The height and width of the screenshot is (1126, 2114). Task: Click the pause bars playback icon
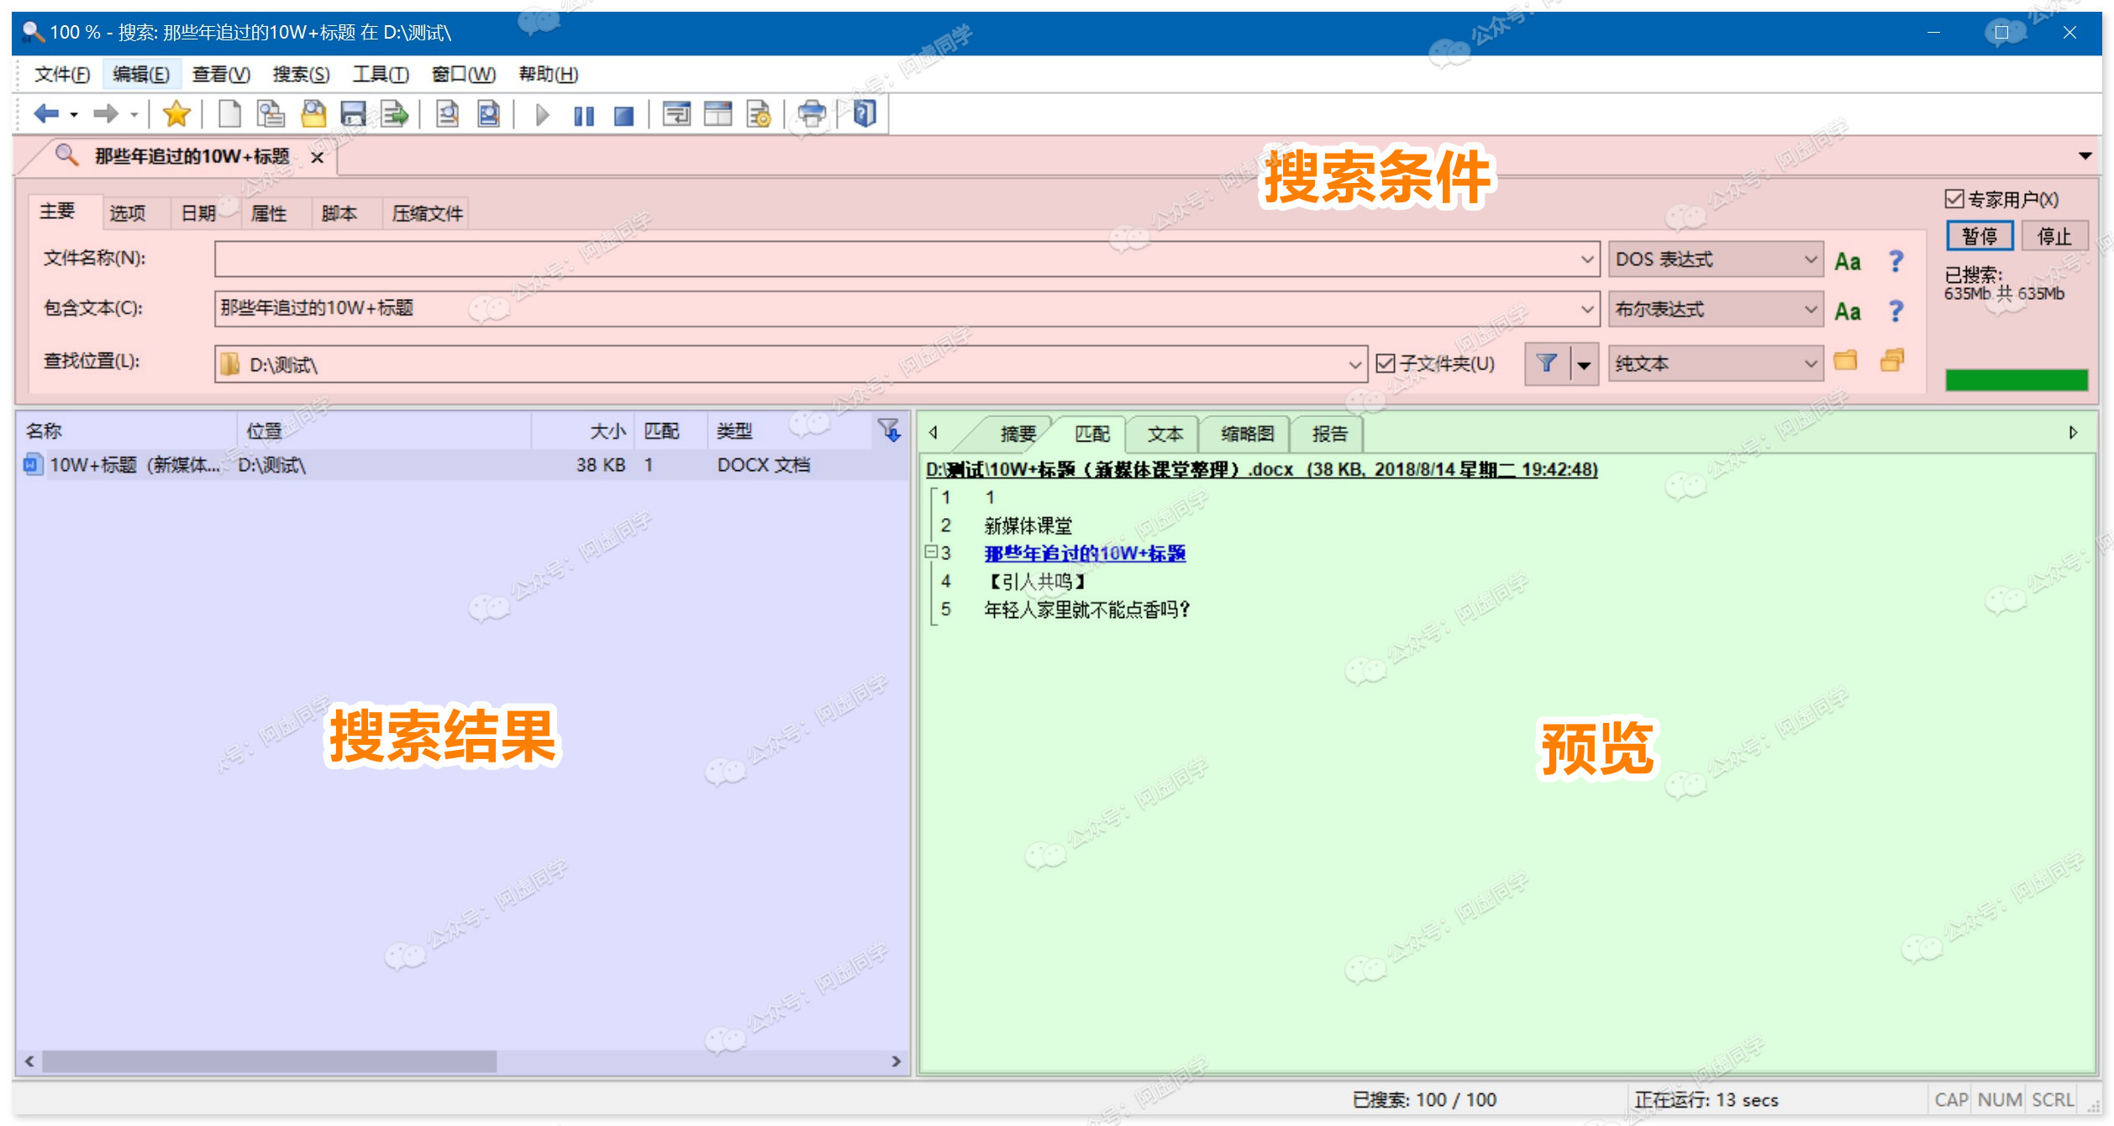pos(583,115)
